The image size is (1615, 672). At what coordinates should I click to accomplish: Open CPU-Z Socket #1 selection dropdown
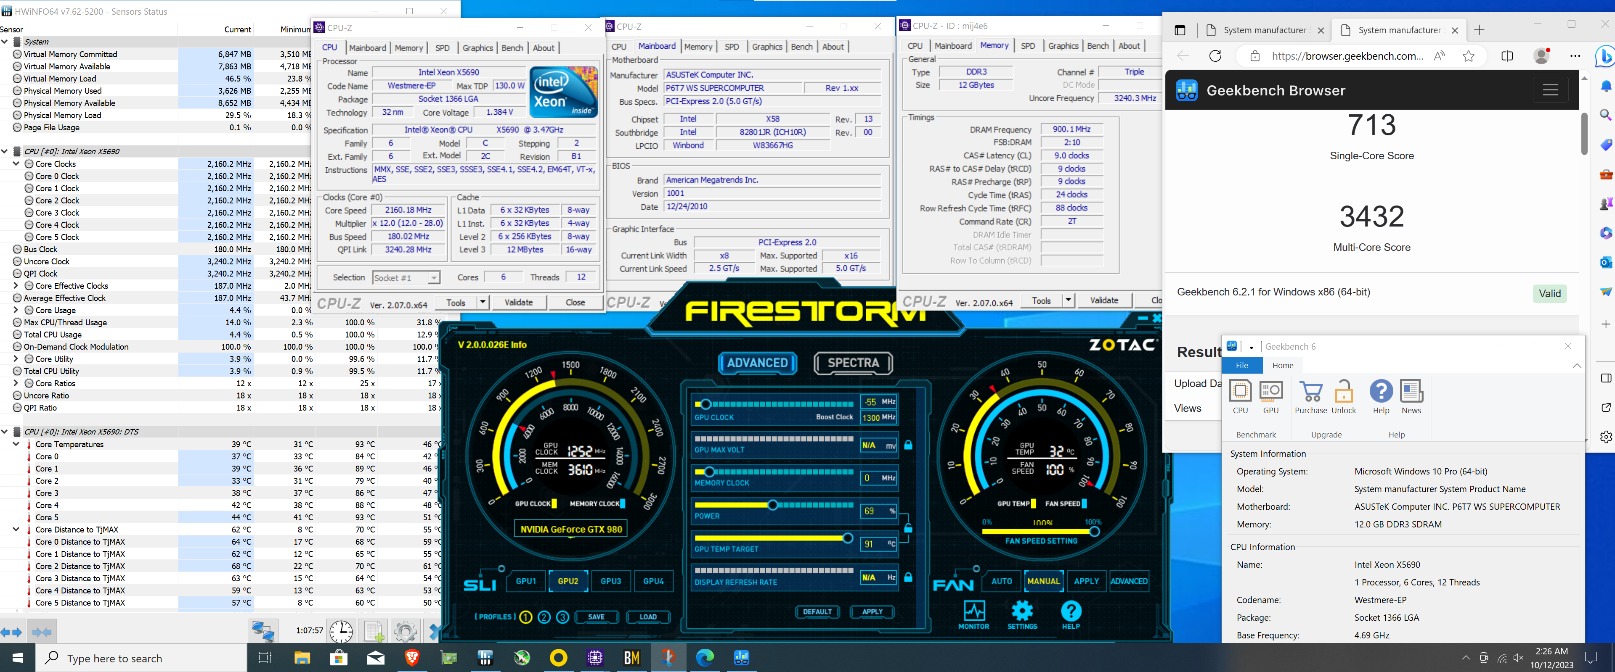coord(406,277)
